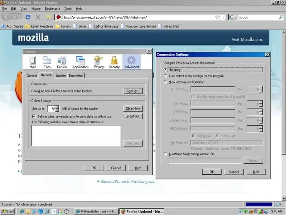This screenshot has width=286, height=215.
Task: Switch to Malwarebytes Forum taskbar window
Action: click(96, 211)
